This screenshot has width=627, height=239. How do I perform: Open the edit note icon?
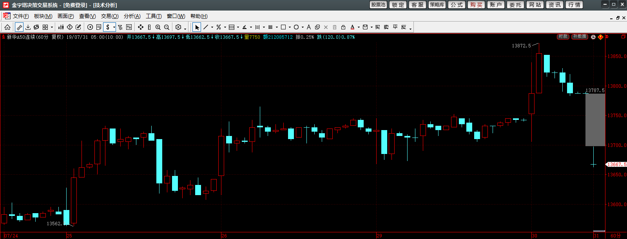[78, 27]
